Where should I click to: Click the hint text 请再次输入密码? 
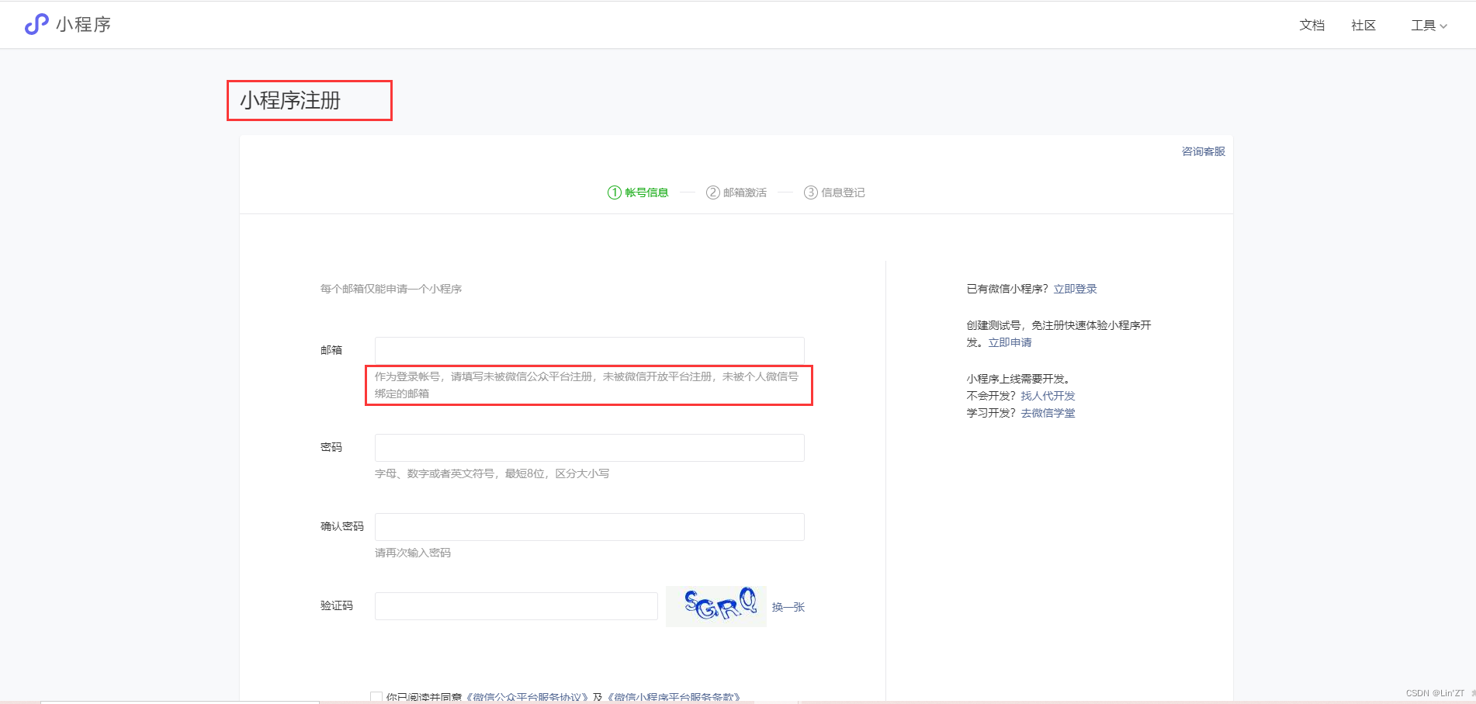(413, 553)
